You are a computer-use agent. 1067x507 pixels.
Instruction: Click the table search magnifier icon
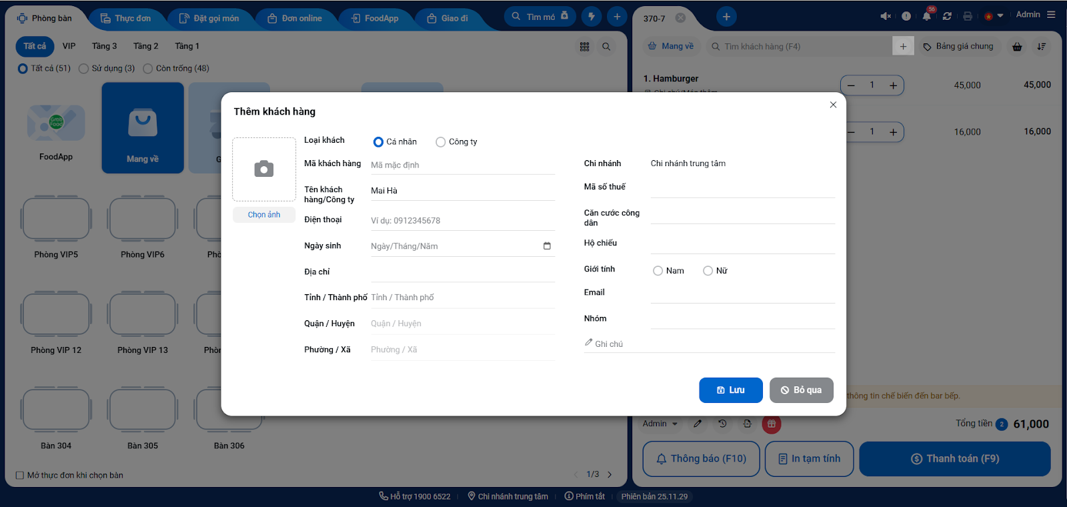[606, 47]
